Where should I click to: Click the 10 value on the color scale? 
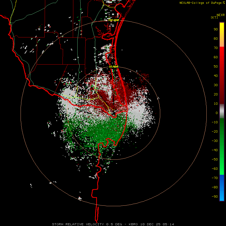pyautogui.click(x=216, y=104)
